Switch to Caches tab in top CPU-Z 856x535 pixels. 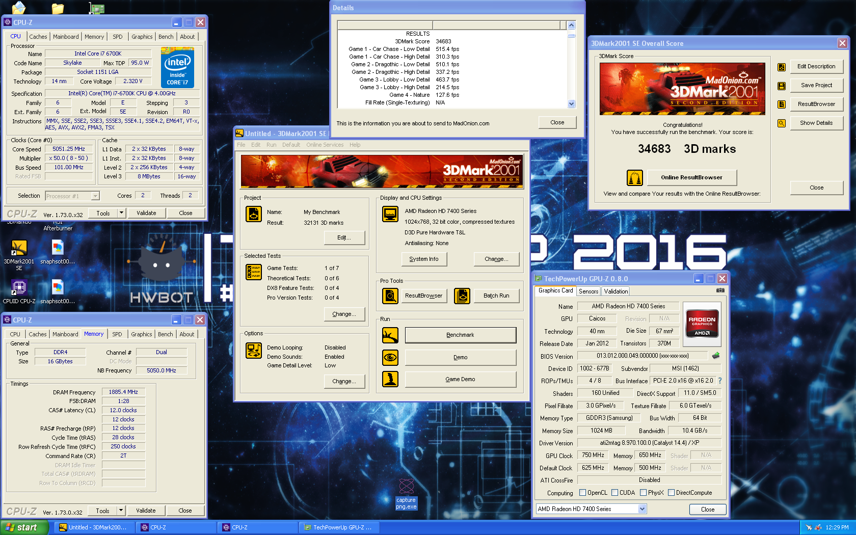(38, 37)
